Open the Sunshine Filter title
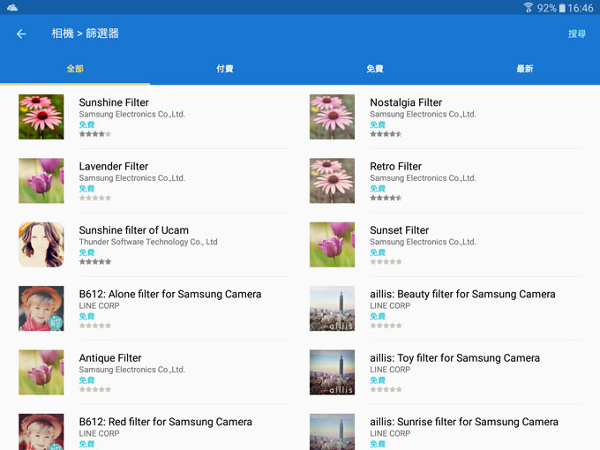The width and height of the screenshot is (600, 450). coord(114,102)
